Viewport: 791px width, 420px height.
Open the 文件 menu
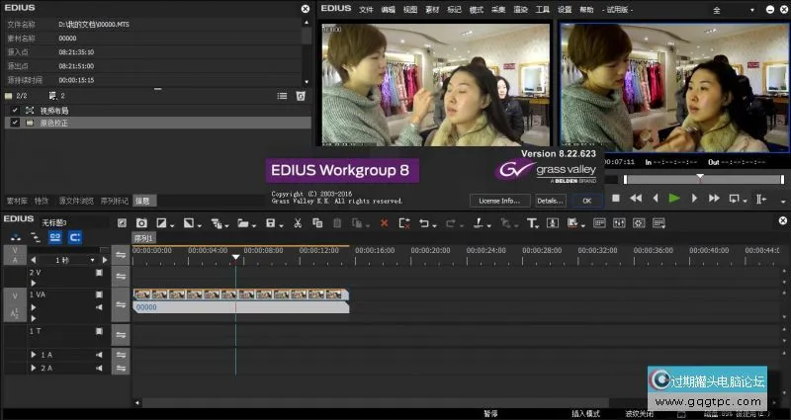(367, 9)
